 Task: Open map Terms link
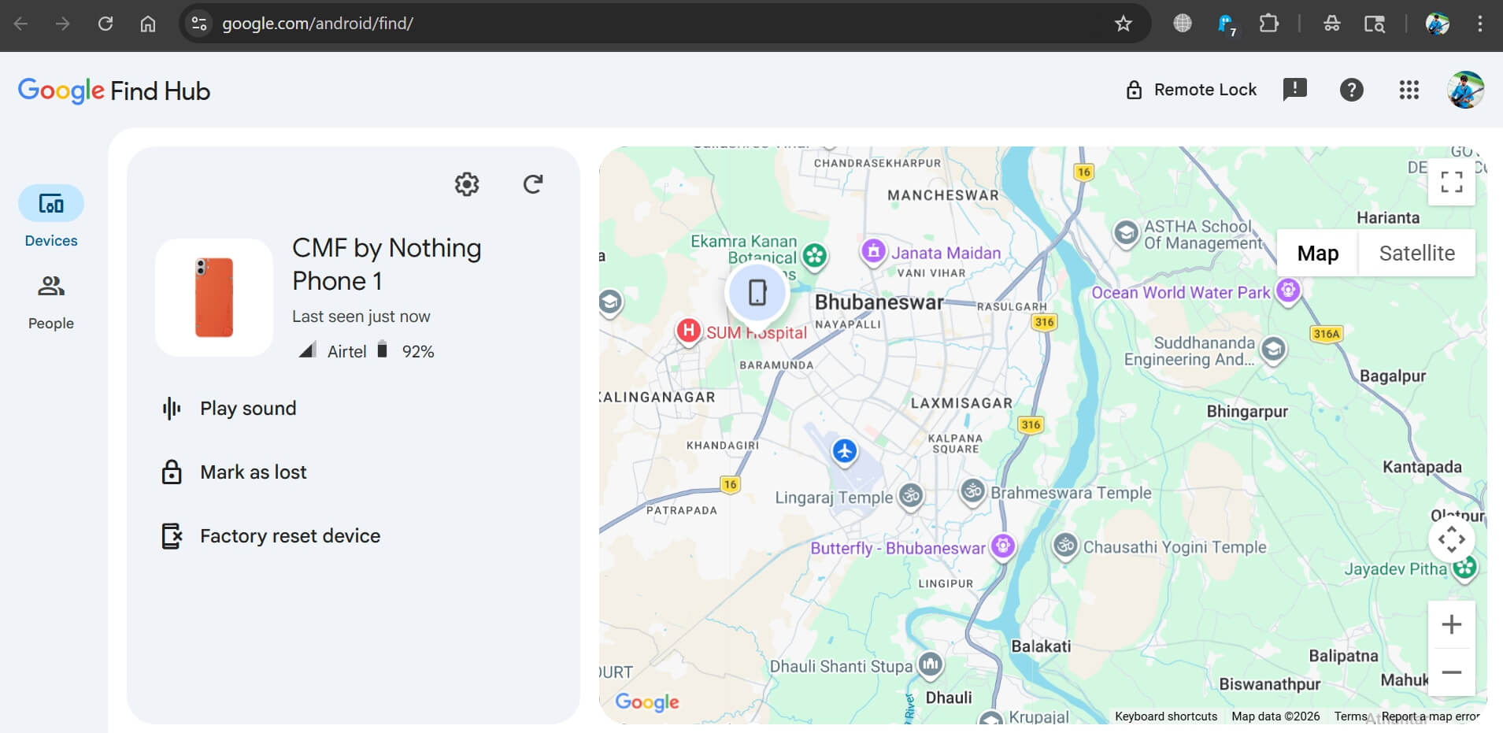(x=1351, y=716)
